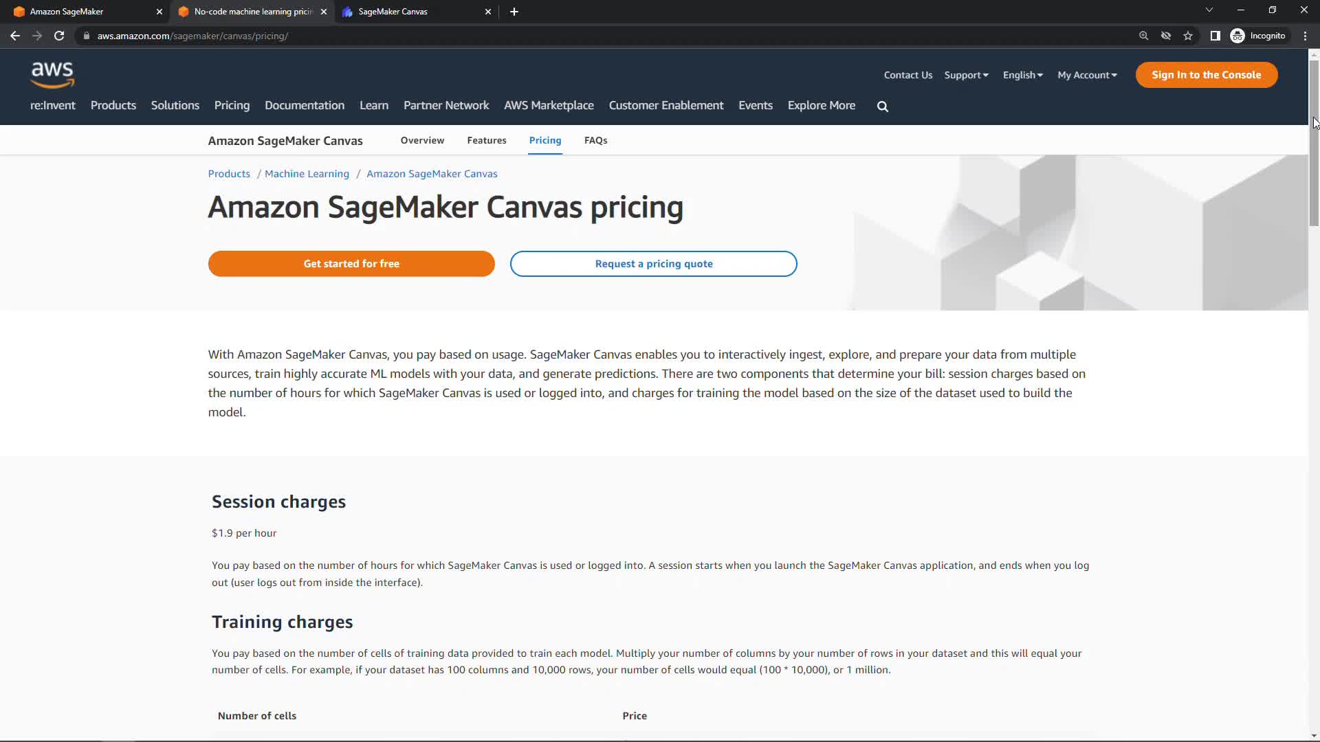Expand the My Account dropdown
The width and height of the screenshot is (1320, 742).
pos(1087,75)
